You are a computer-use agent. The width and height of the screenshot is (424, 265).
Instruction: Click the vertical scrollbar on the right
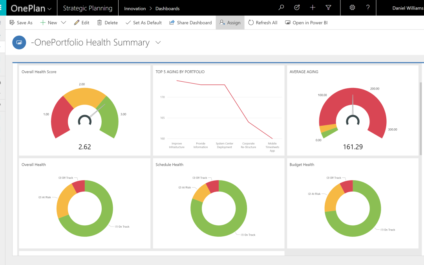[x=422, y=118]
